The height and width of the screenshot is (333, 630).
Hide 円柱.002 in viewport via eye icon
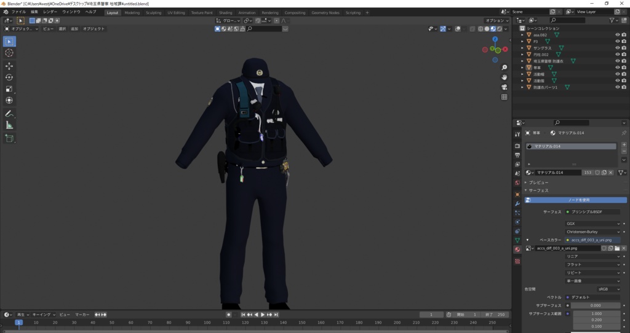click(x=618, y=55)
